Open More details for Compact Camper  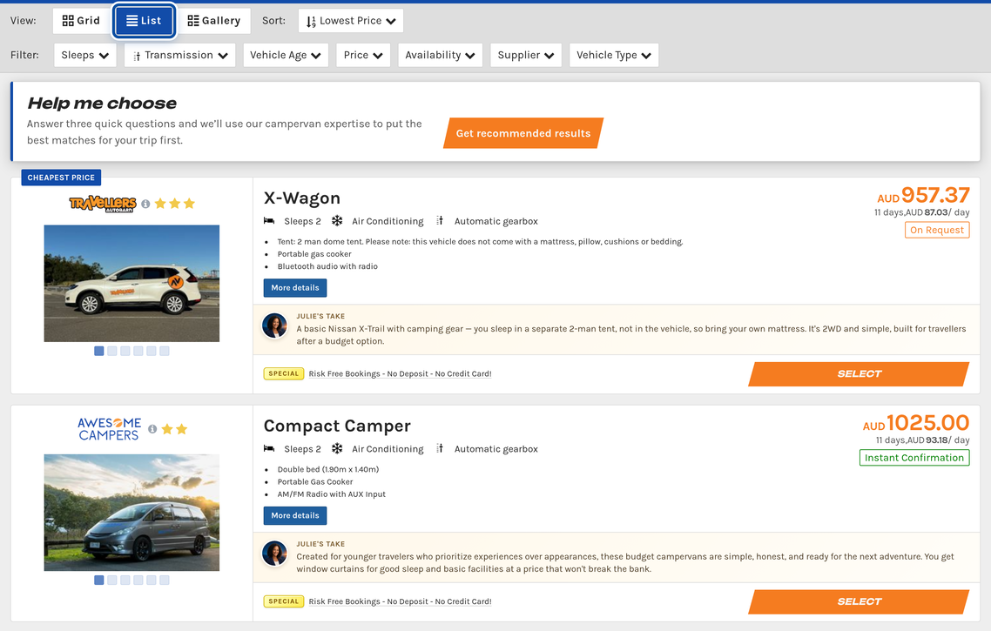(x=295, y=515)
